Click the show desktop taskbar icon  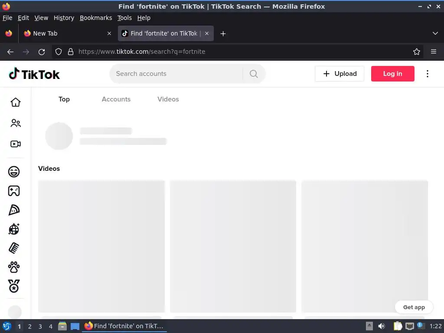(x=75, y=326)
